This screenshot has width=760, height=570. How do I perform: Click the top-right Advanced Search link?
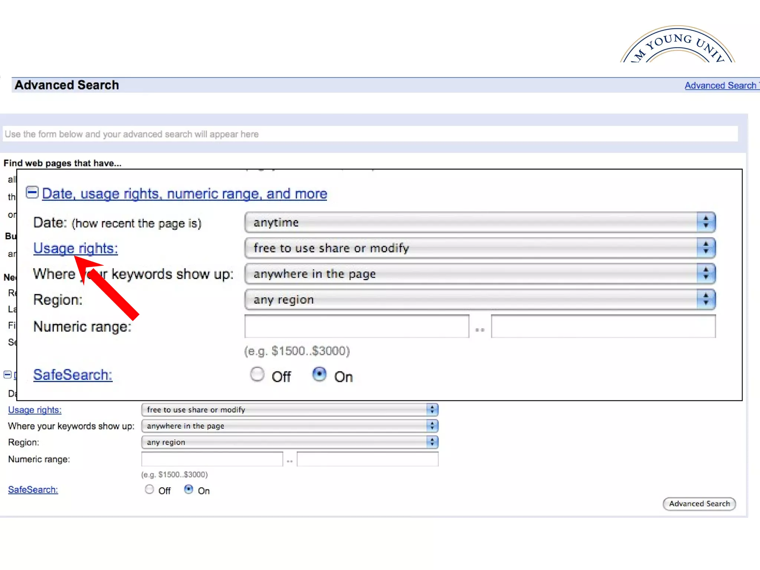pyautogui.click(x=720, y=85)
